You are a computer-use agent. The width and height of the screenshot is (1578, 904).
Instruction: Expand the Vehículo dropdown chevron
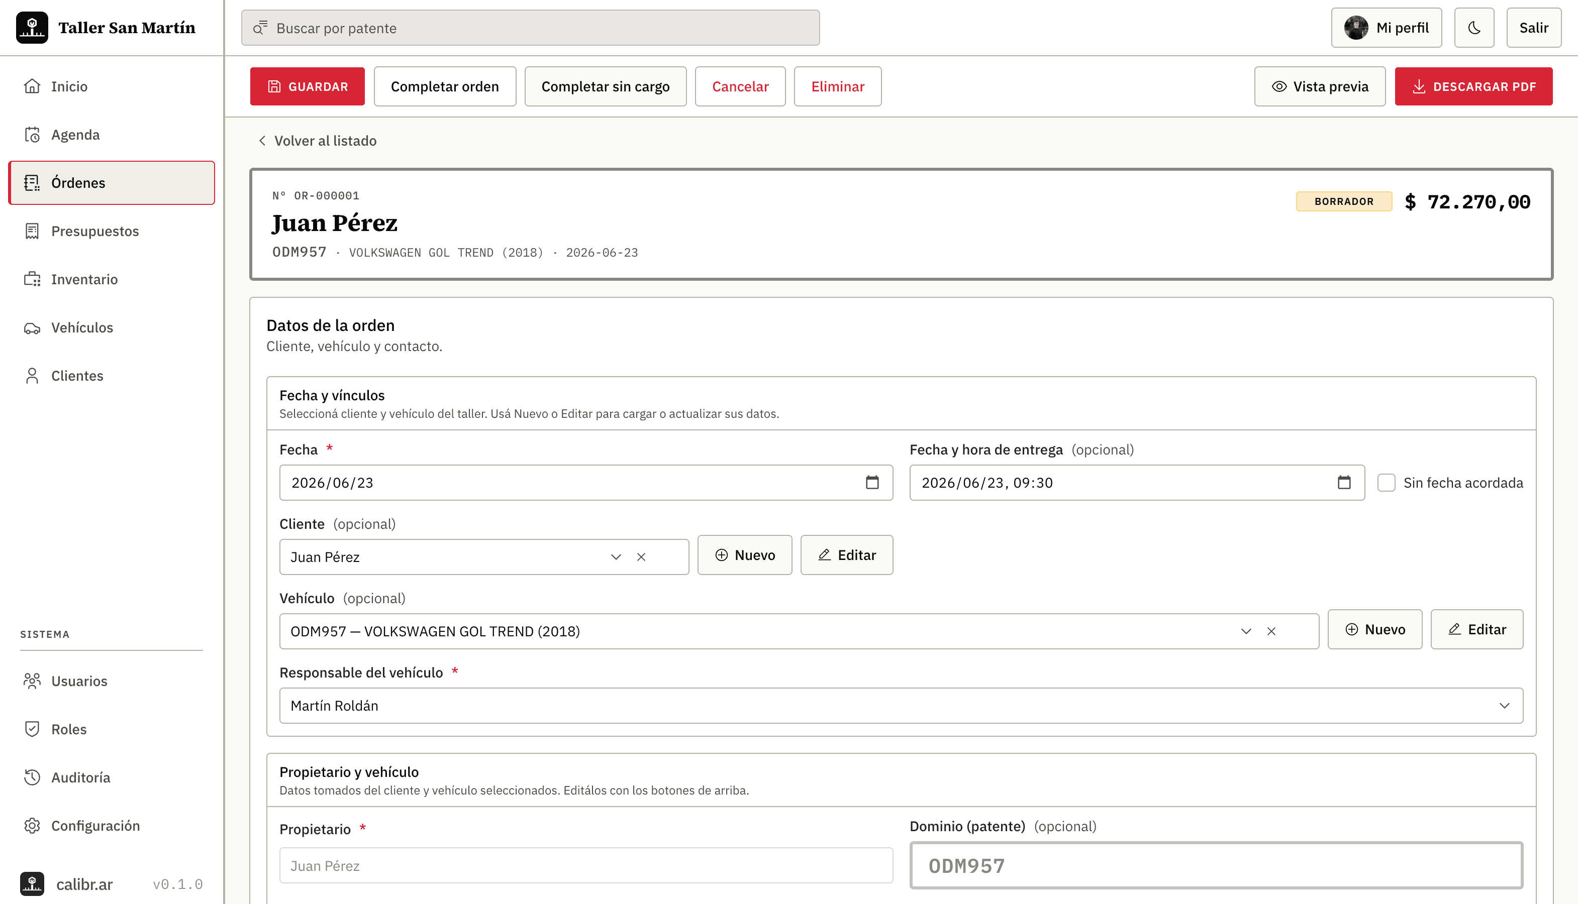point(1246,631)
